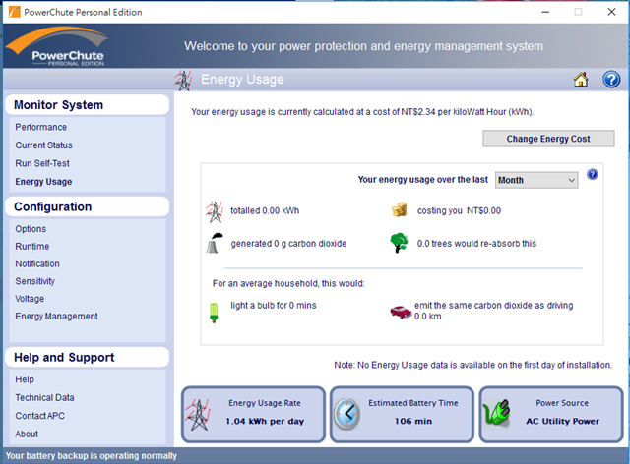Open Energy Management settings
Screen dimensions: 630x464
pyautogui.click(x=56, y=317)
